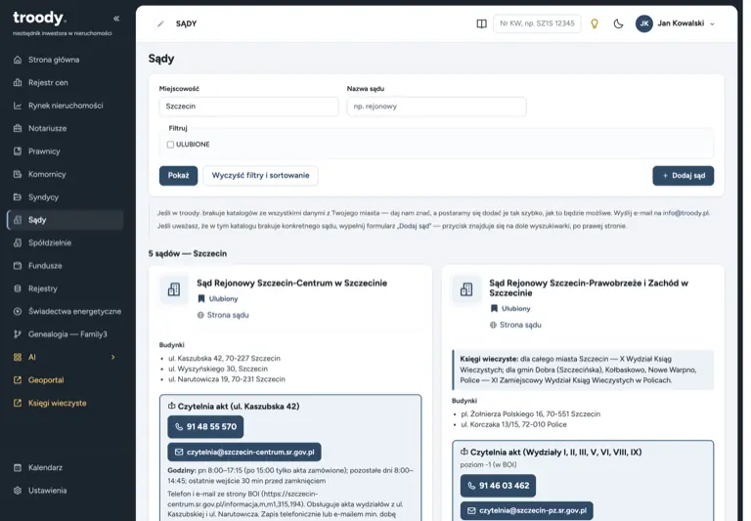Click the Sądy sidebar icon
751x521 pixels.
pos(18,220)
